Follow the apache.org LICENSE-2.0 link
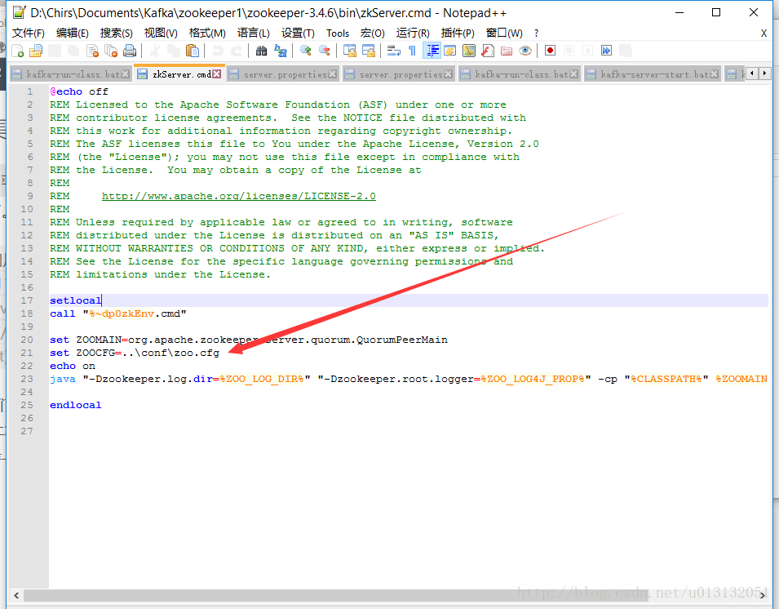 (238, 196)
